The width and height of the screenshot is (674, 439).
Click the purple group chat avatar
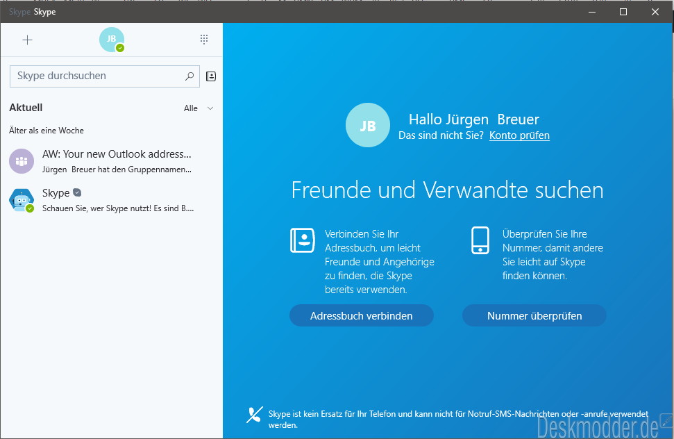22,161
